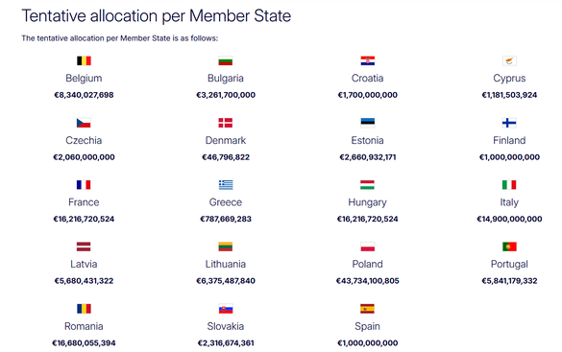
Task: Select the Cyprus flag icon
Action: click(x=509, y=60)
